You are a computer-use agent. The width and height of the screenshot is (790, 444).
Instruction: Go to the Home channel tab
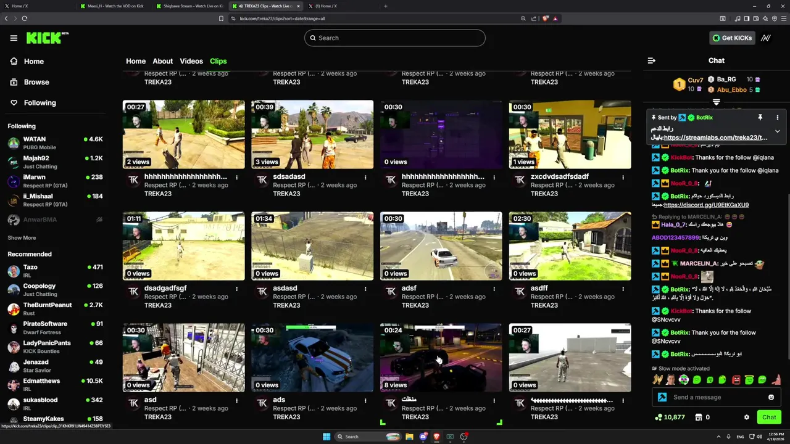click(x=136, y=61)
